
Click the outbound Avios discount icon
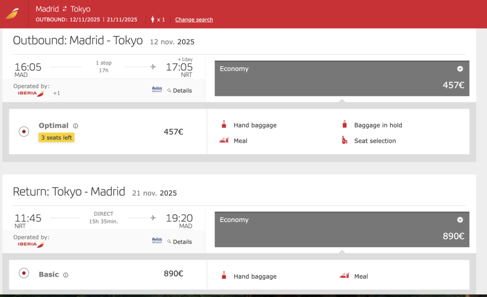click(157, 89)
